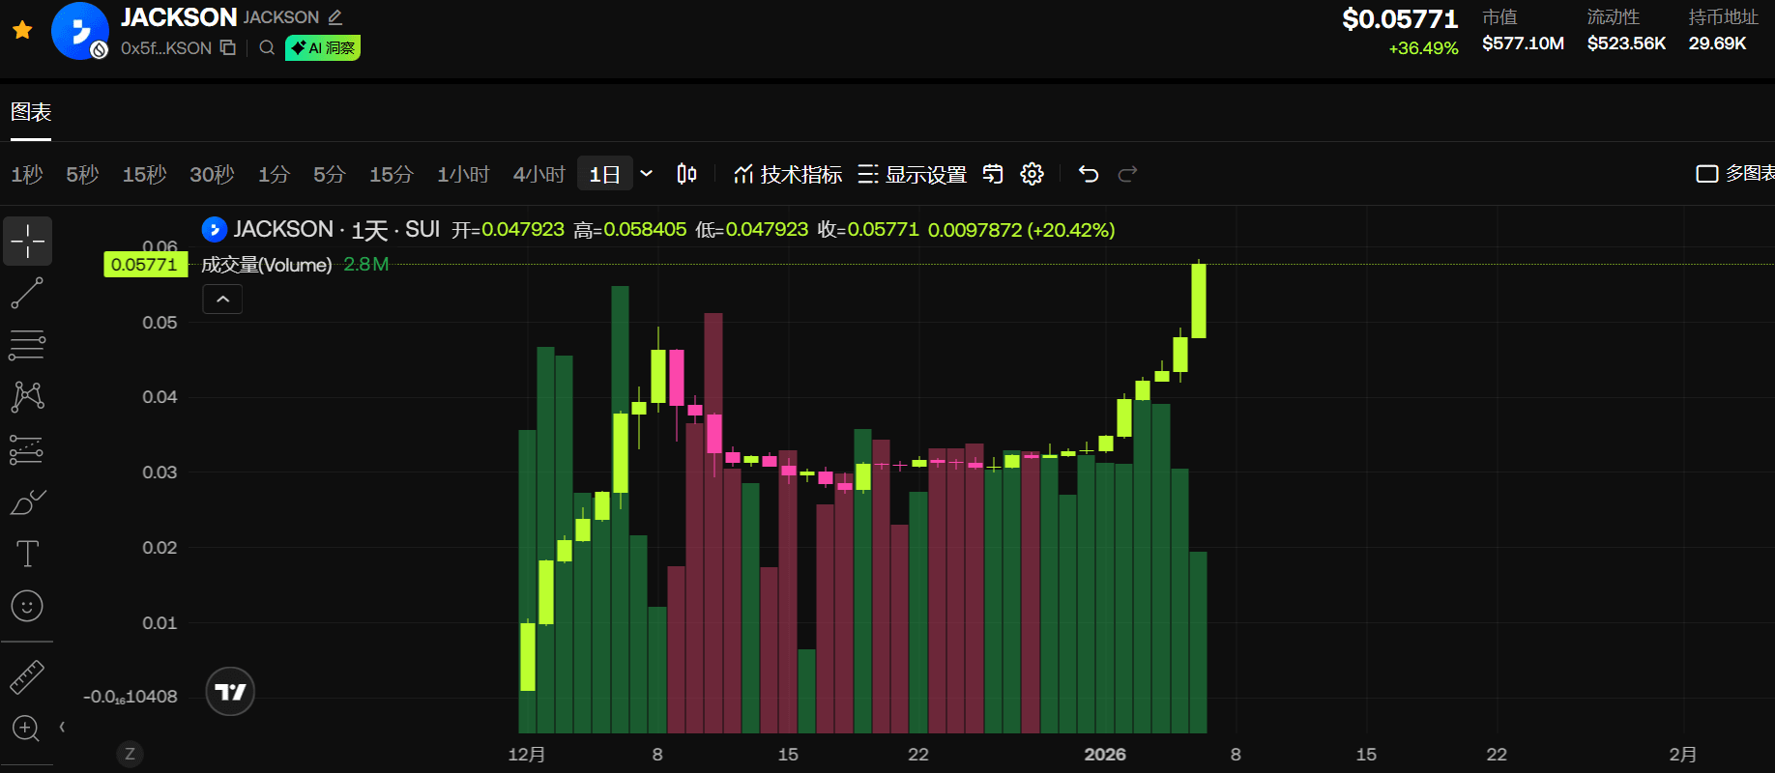Viewport: 1775px width, 773px height.
Task: Click the 市值 $577.10M stat
Action: [1523, 30]
